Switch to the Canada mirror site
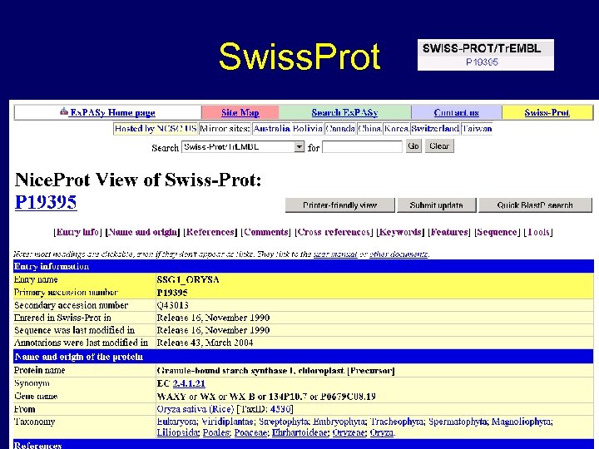 [340, 129]
